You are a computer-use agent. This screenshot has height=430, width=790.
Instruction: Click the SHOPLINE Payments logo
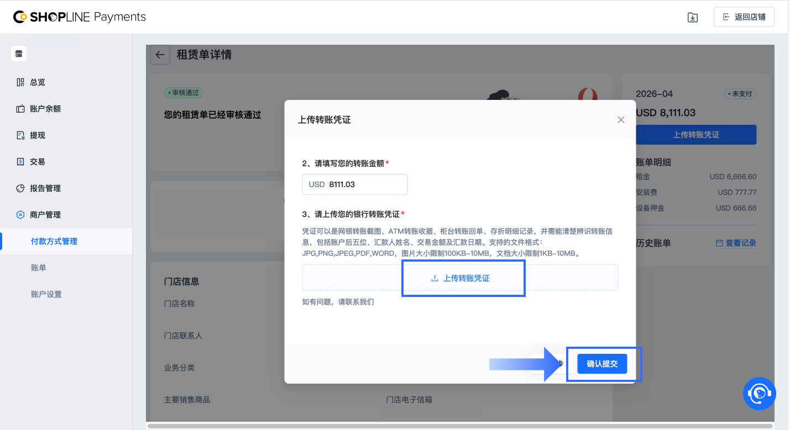80,17
